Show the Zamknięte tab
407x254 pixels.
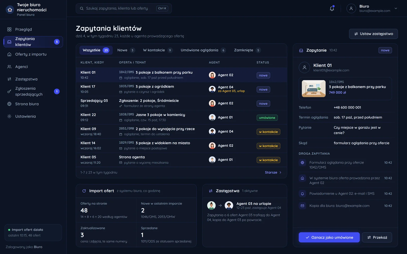[247, 50]
